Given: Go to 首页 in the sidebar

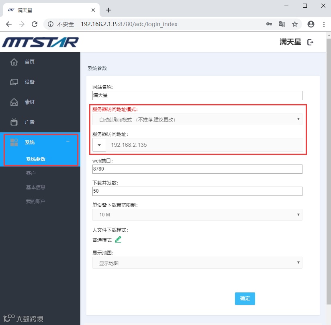Looking at the screenshot, I should pos(30,62).
